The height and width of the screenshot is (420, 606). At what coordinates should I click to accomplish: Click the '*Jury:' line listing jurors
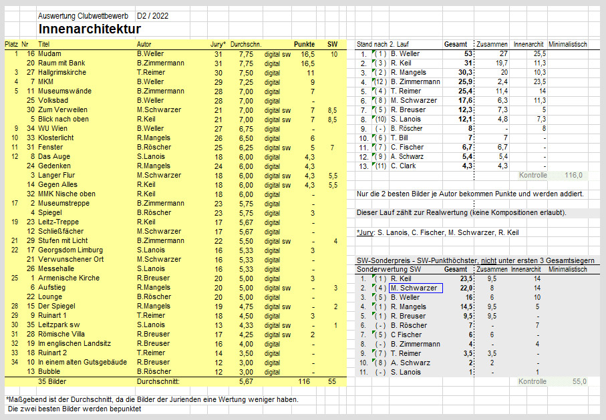tap(438, 232)
